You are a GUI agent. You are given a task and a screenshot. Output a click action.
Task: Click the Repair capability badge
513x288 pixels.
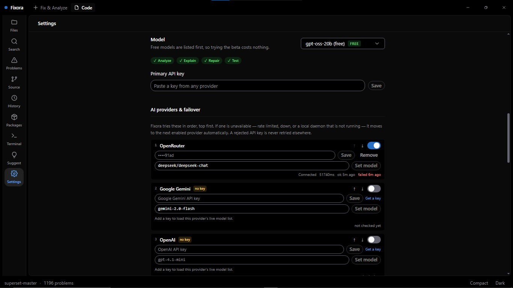212,61
